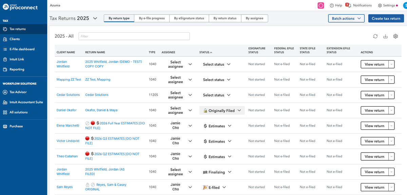Click the Tax returns sidebar icon
407x195 pixels.
(5, 29)
